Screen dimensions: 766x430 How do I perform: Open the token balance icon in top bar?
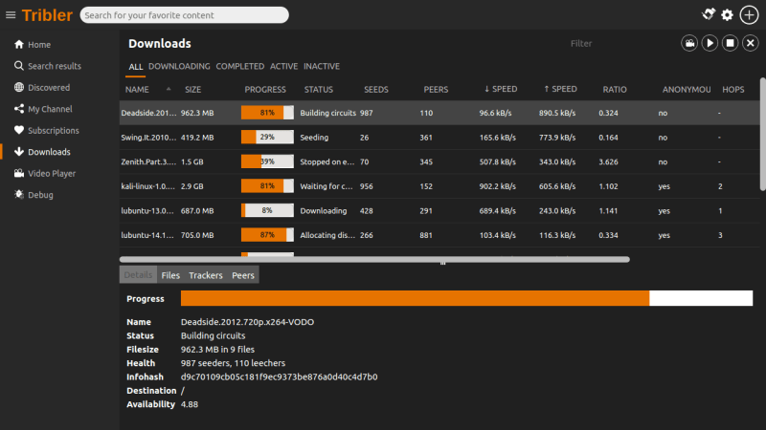(x=709, y=14)
